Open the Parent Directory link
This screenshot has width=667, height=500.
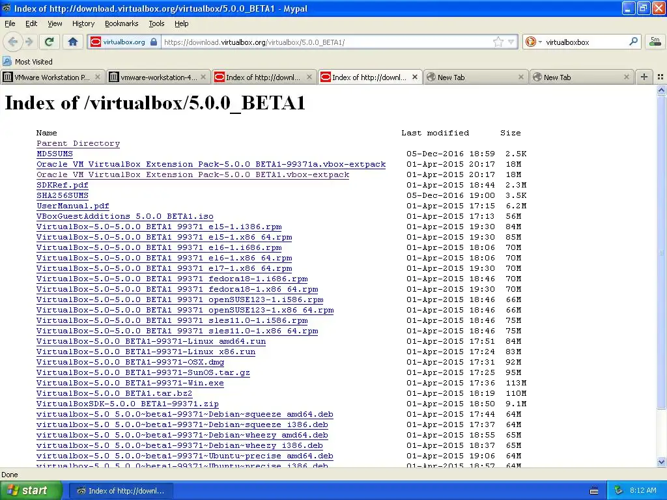[x=78, y=143]
